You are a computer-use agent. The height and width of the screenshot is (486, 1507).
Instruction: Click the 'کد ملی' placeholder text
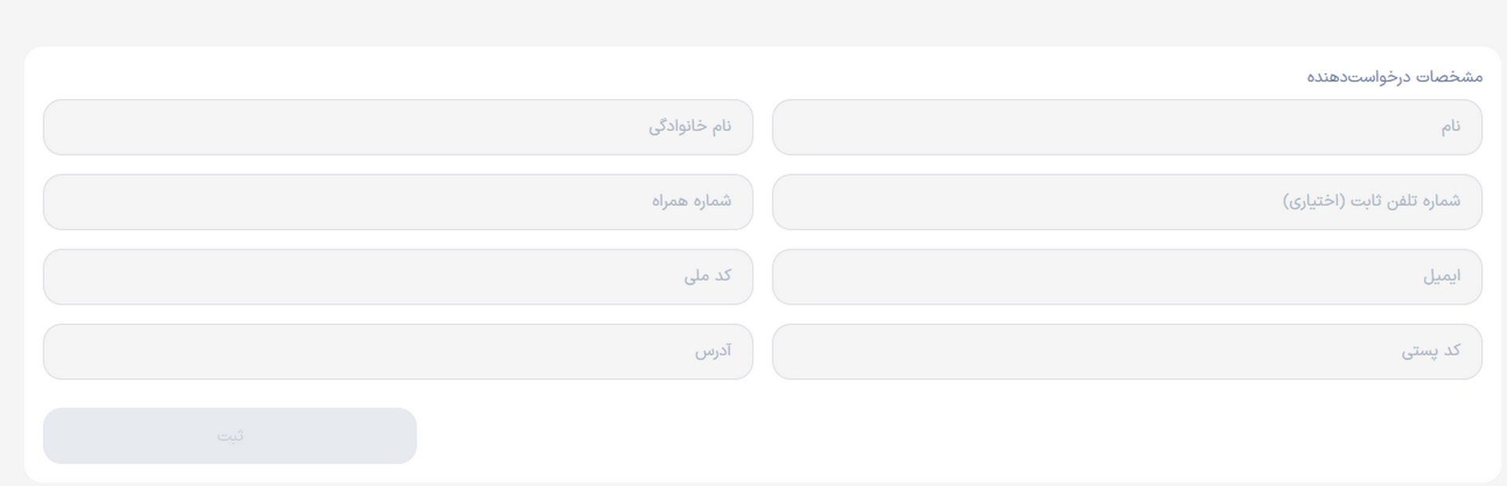pos(707,276)
